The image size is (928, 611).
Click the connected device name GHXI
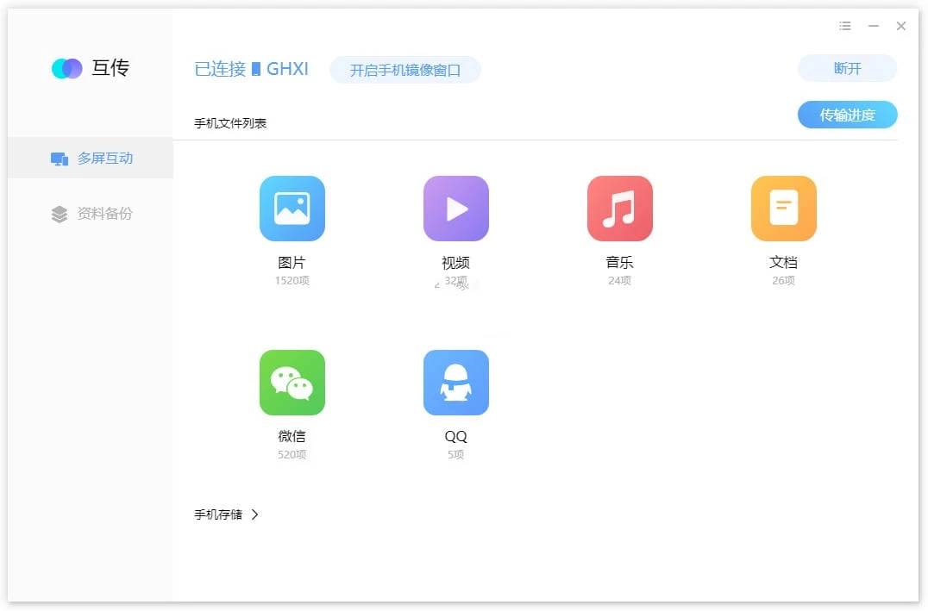(292, 69)
